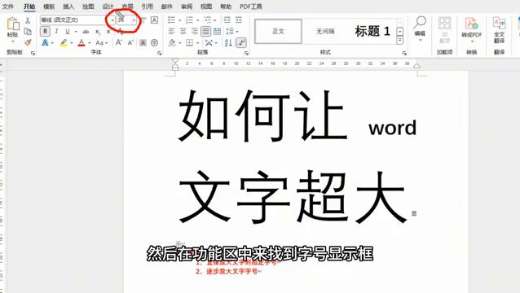Switch to the Review (审阅) tab
520x293 pixels.
(187, 7)
